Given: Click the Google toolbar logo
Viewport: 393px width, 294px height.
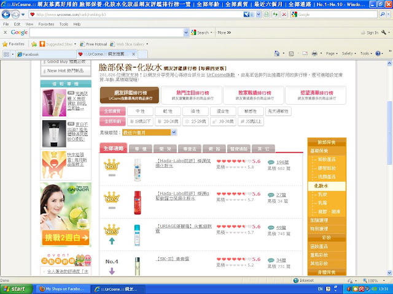Looking at the screenshot, I should point(19,32).
